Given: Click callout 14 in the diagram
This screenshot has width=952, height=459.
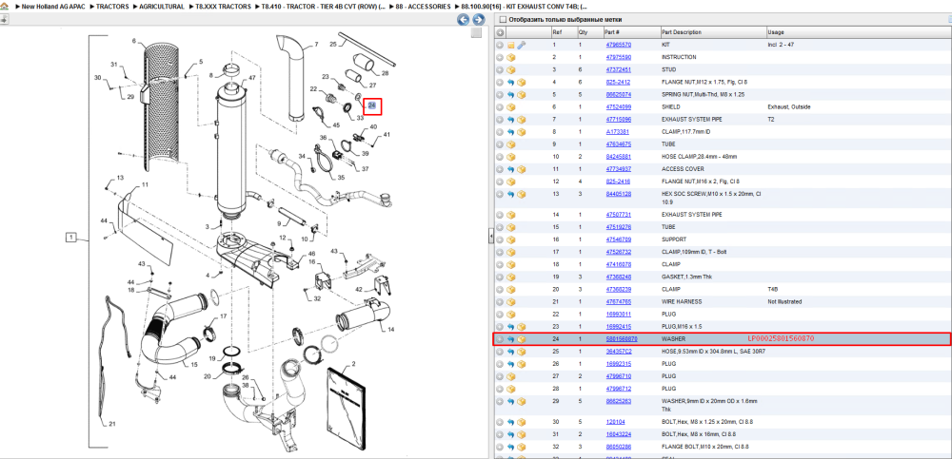Looking at the screenshot, I should pyautogui.click(x=389, y=330).
